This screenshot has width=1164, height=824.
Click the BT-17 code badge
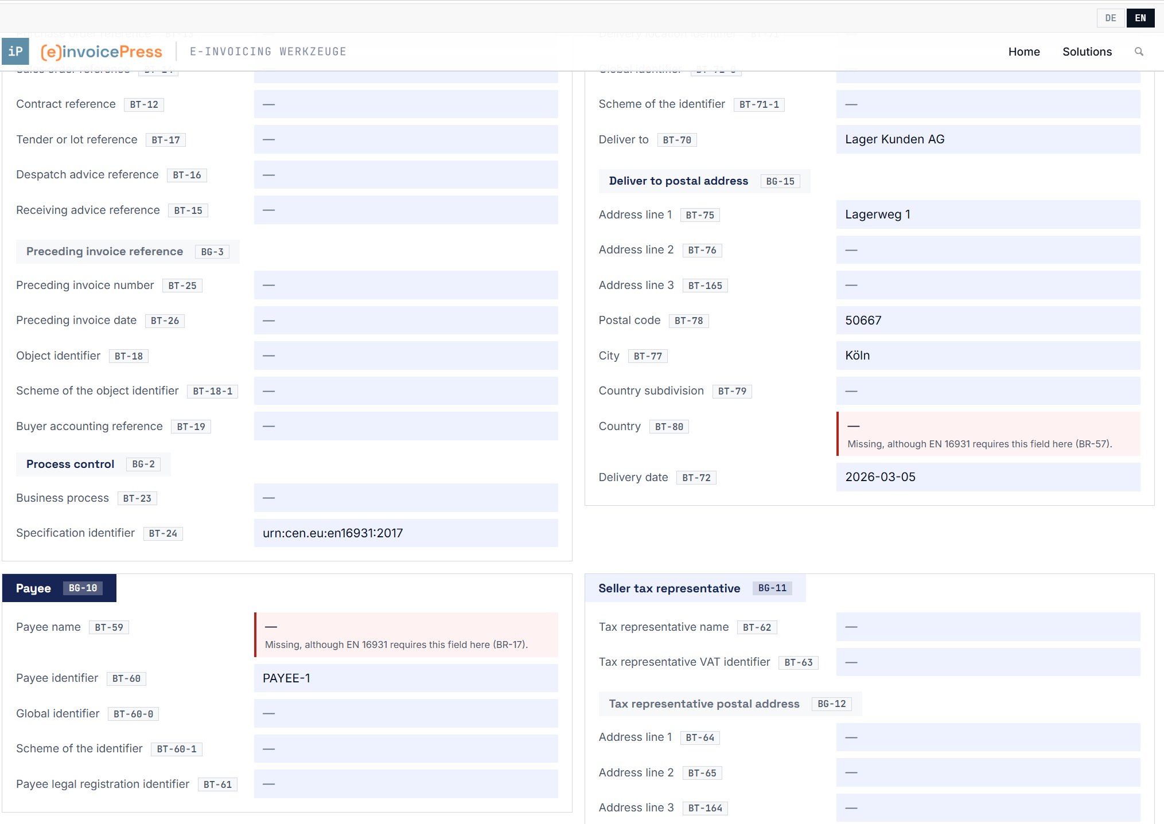[166, 140]
